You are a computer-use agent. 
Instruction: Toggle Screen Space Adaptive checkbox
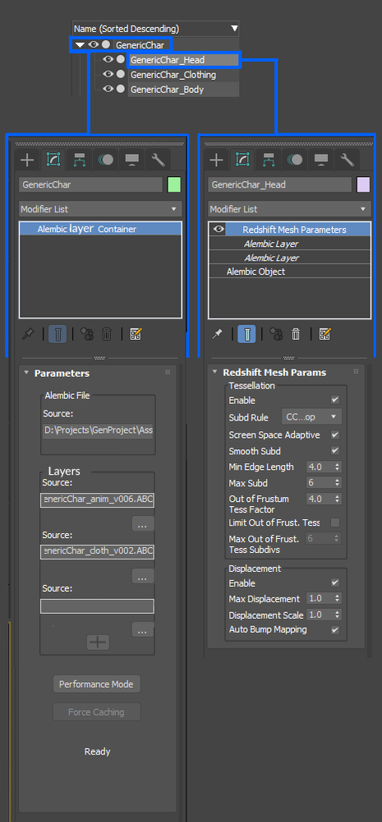click(x=335, y=435)
